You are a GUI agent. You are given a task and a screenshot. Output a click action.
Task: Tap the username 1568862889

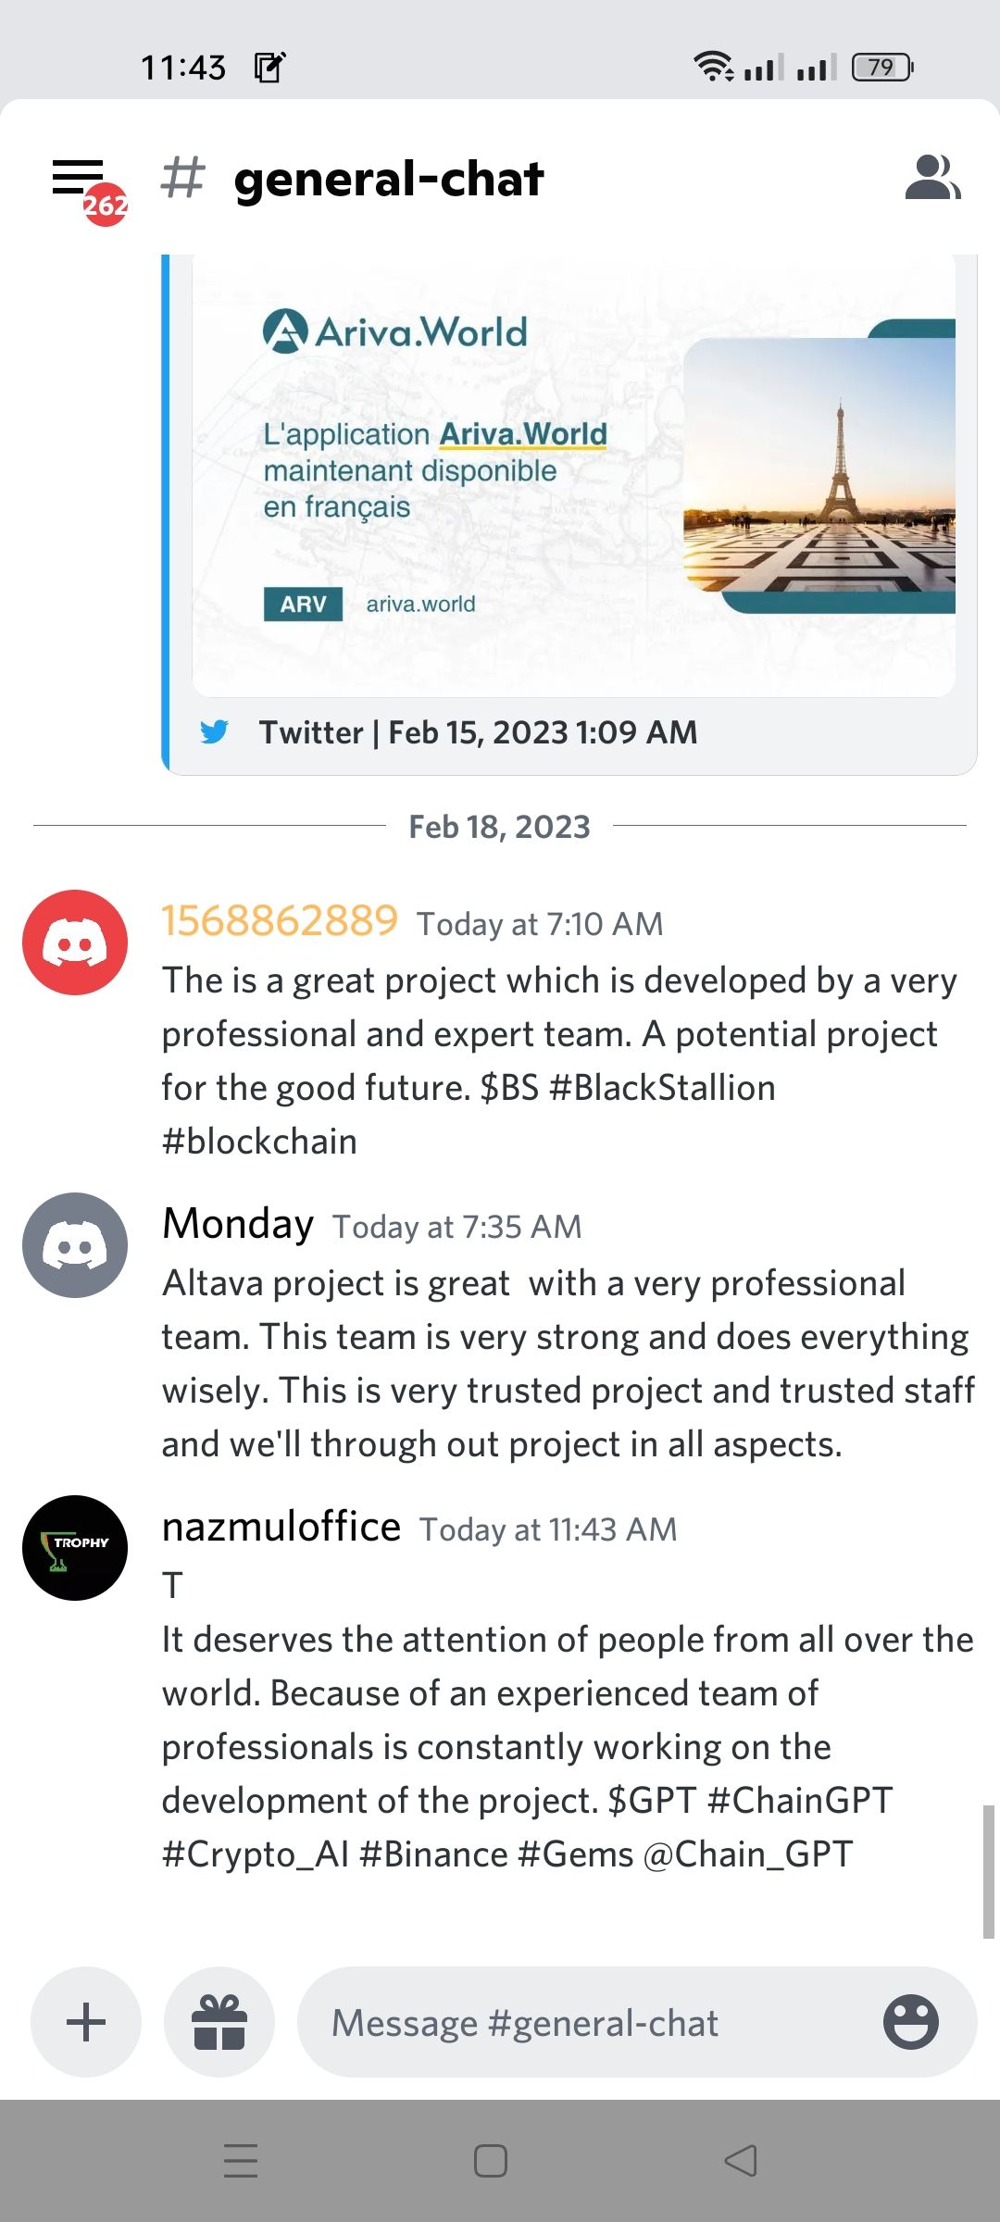click(280, 921)
